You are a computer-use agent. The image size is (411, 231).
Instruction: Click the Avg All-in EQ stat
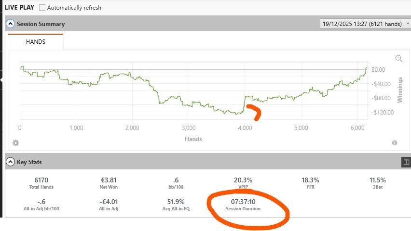pos(174,205)
